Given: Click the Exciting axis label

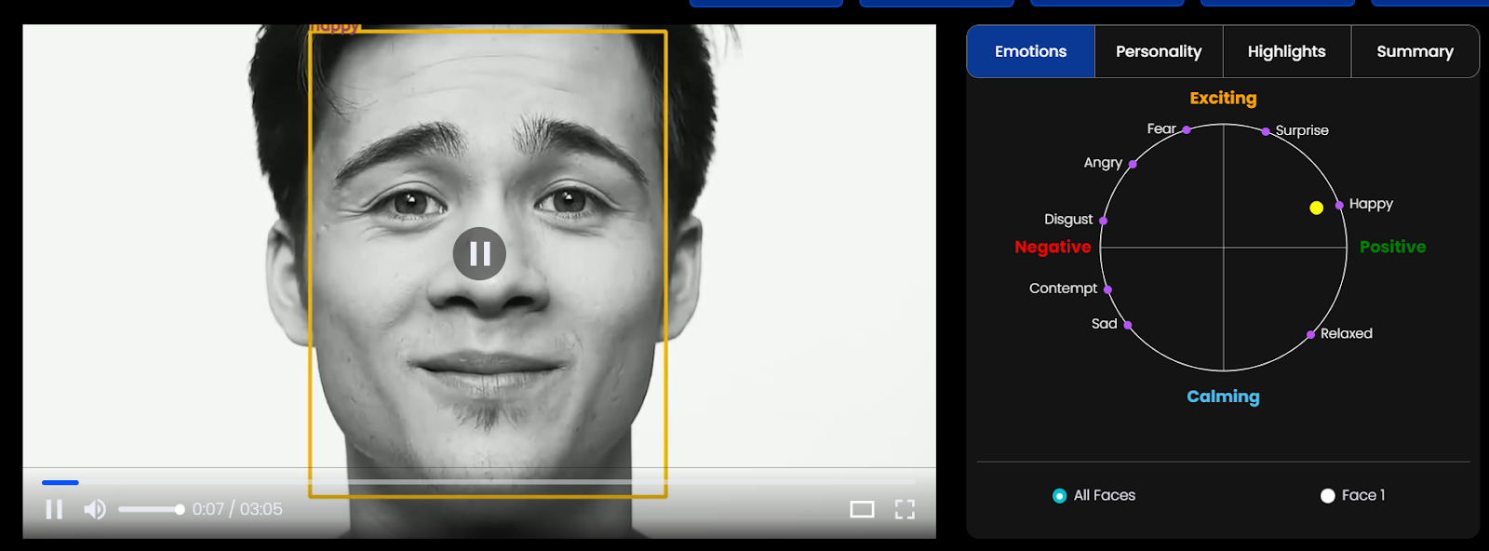Looking at the screenshot, I should (1223, 98).
